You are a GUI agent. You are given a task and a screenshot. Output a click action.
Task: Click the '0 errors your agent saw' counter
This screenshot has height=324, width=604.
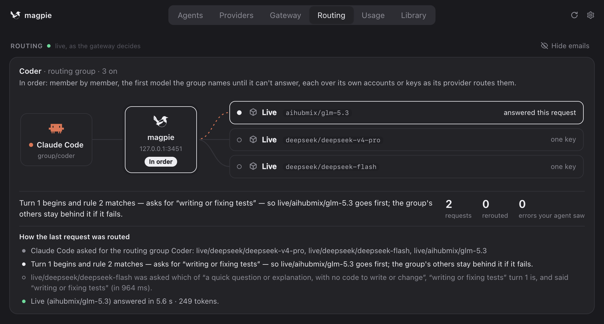pos(551,209)
